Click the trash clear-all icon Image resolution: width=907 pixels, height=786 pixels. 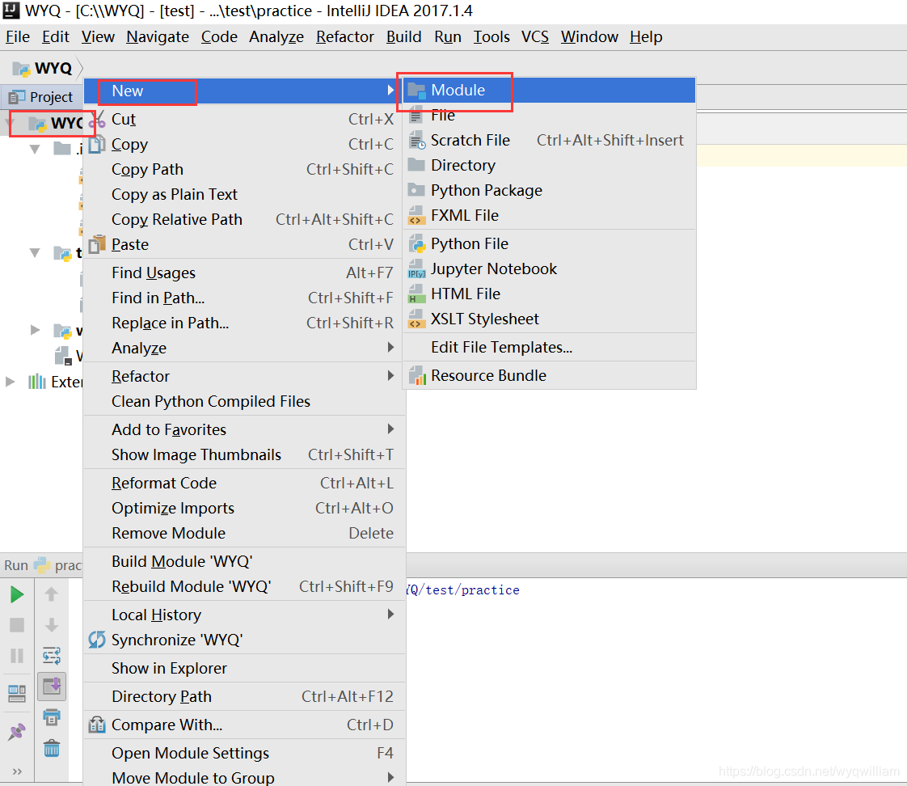click(x=52, y=748)
